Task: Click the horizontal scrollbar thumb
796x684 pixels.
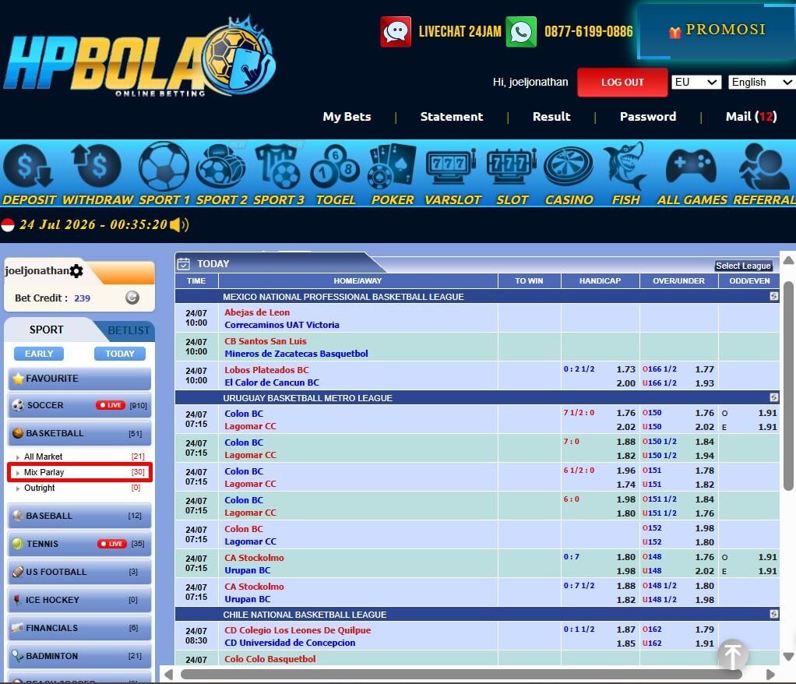Action: 461,675
